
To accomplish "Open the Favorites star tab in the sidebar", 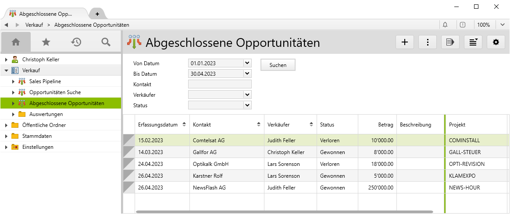I will pos(46,42).
